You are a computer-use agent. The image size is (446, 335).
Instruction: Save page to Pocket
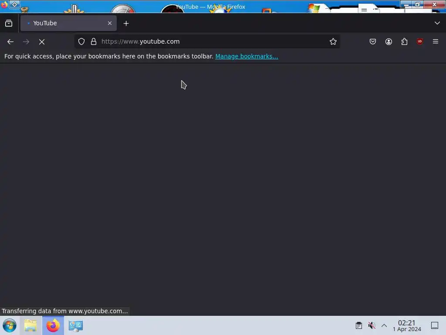(x=373, y=41)
